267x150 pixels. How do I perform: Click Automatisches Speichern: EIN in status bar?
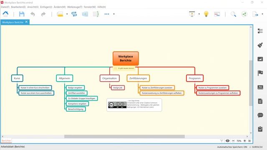232,147
